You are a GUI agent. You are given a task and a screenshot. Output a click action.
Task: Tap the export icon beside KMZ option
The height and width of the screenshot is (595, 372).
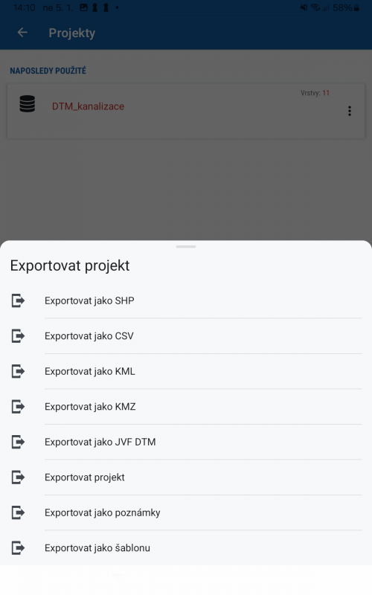(18, 406)
